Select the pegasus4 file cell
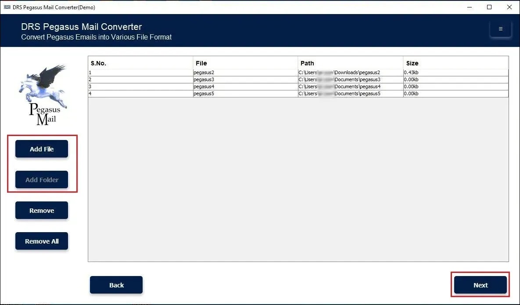Image resolution: width=520 pixels, height=305 pixels. point(245,86)
